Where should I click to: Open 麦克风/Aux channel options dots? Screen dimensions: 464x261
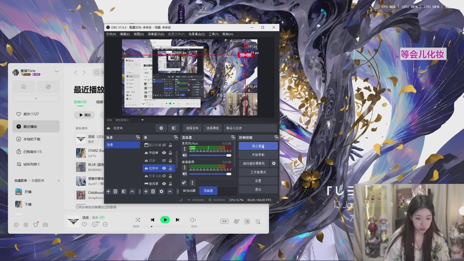tap(184, 149)
